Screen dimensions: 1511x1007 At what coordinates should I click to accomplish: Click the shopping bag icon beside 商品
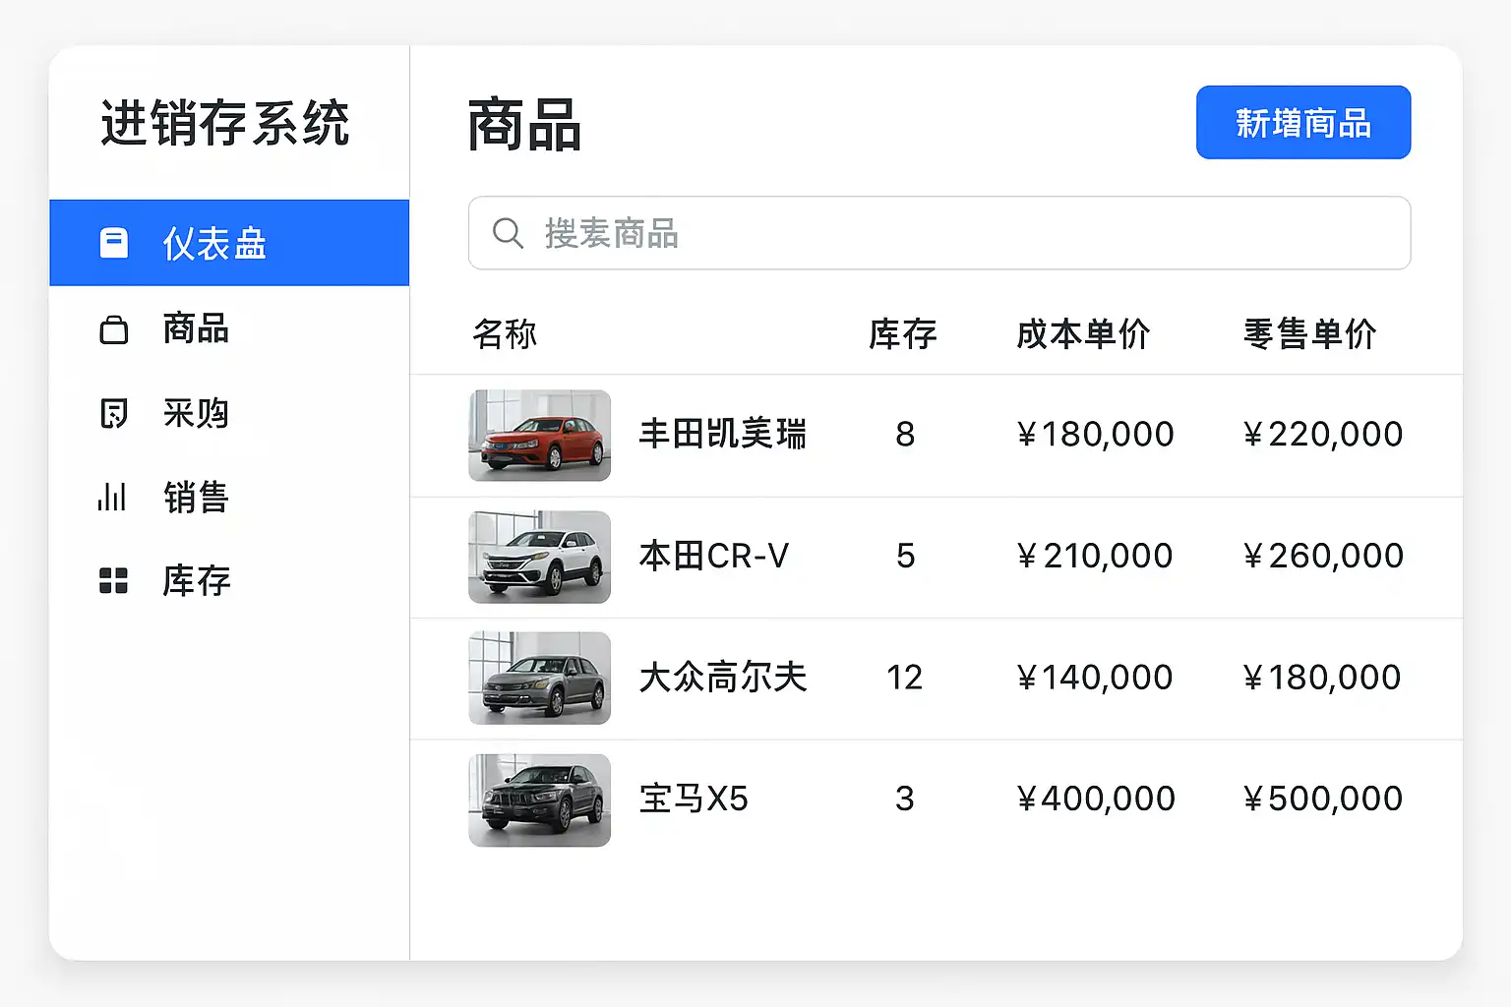pyautogui.click(x=114, y=329)
